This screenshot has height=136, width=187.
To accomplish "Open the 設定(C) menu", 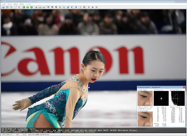I will click(x=22, y=4).
